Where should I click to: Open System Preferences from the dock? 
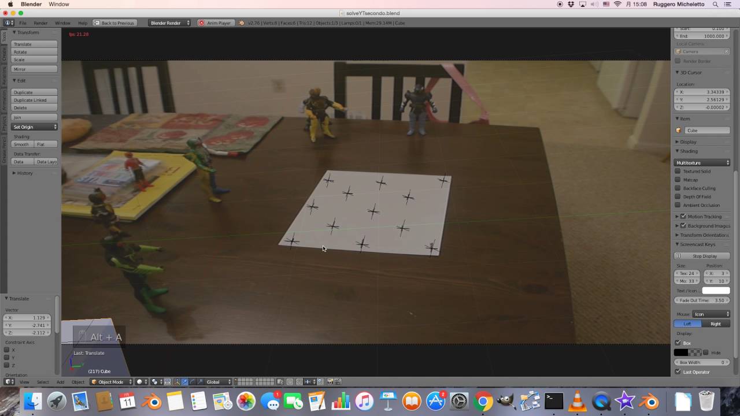459,401
